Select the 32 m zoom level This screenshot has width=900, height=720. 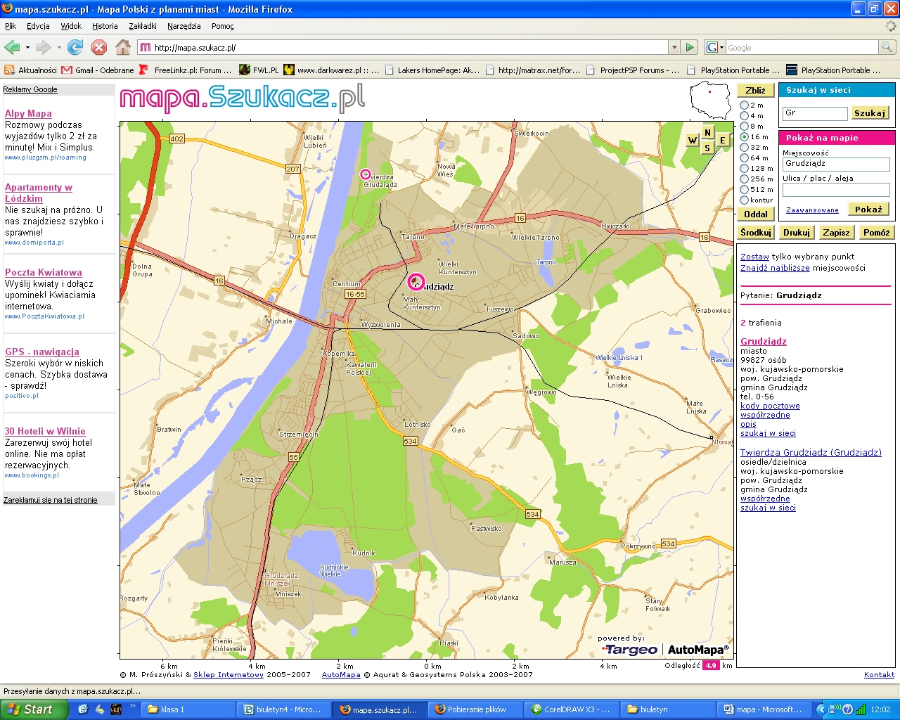click(x=745, y=148)
